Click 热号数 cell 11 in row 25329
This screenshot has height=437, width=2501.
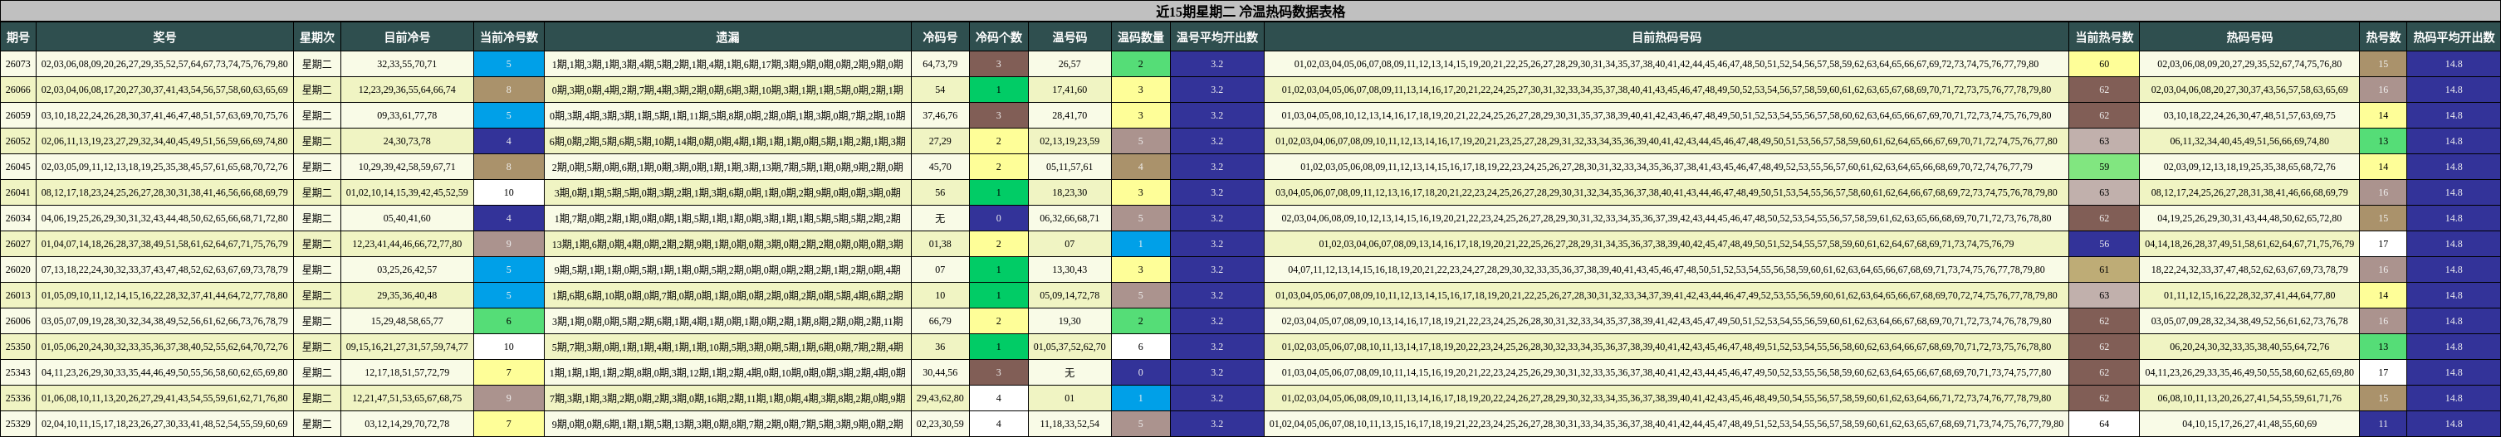(2382, 424)
